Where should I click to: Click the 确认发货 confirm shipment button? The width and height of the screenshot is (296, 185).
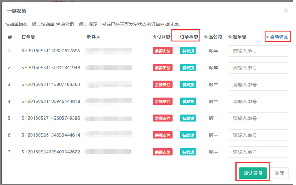[253, 173]
